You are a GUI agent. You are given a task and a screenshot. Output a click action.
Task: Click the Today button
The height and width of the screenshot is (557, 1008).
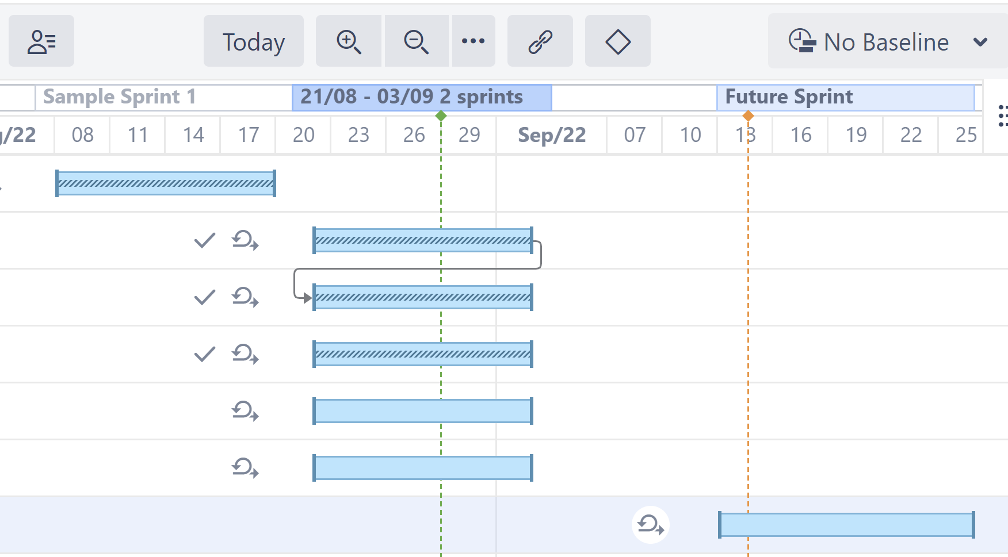click(x=253, y=41)
